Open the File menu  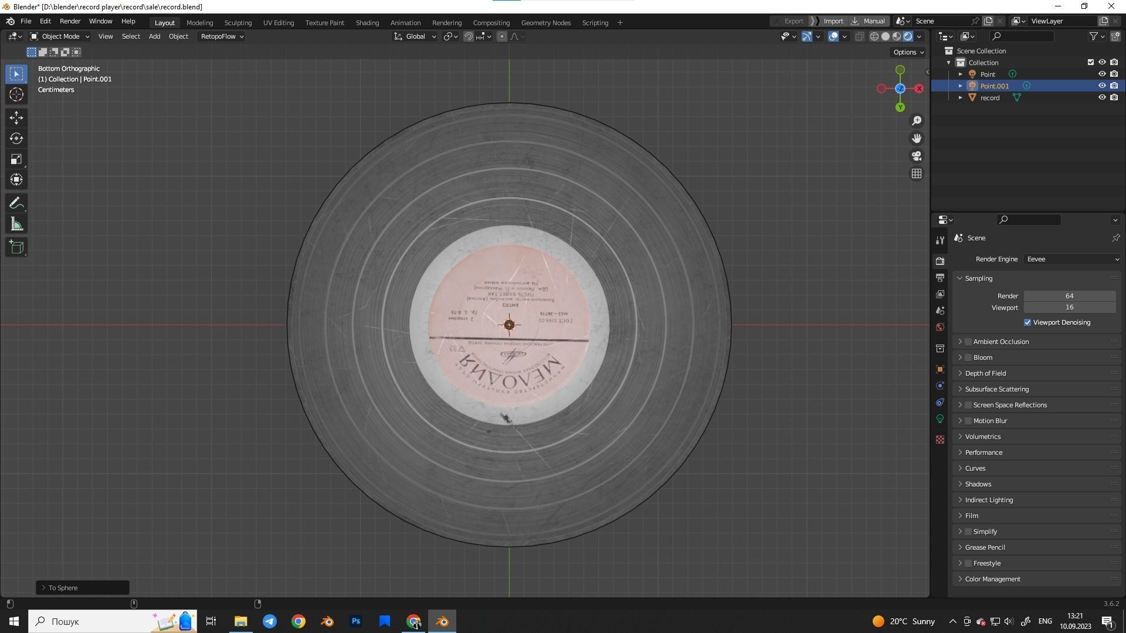pos(26,21)
